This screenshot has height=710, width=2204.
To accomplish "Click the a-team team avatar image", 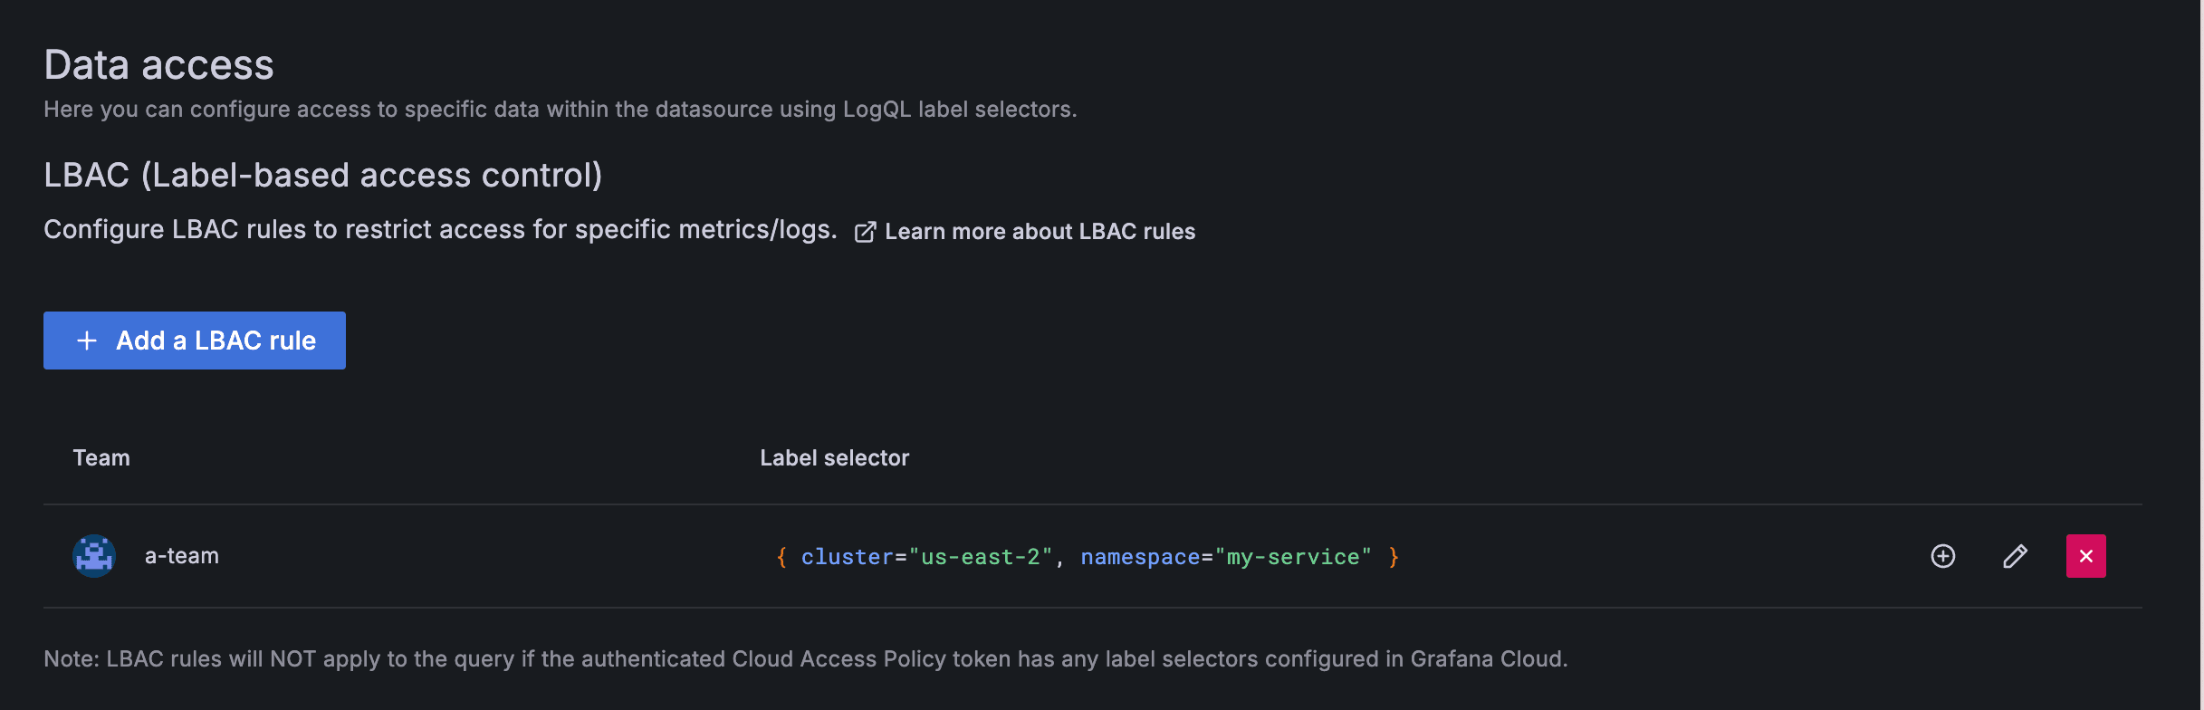I will click(x=93, y=556).
